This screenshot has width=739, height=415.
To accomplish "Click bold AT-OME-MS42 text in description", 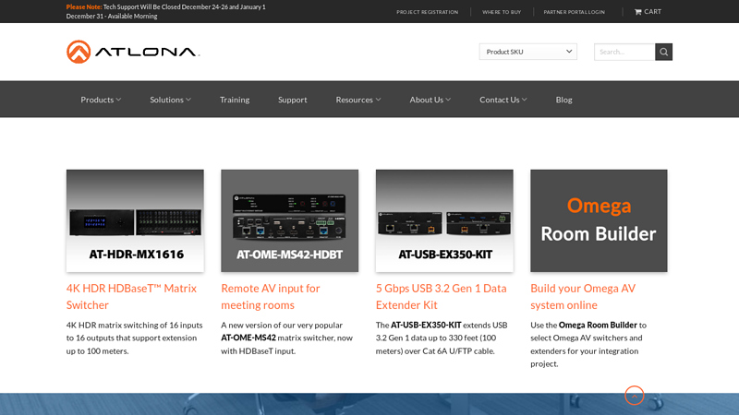I will click(x=248, y=338).
